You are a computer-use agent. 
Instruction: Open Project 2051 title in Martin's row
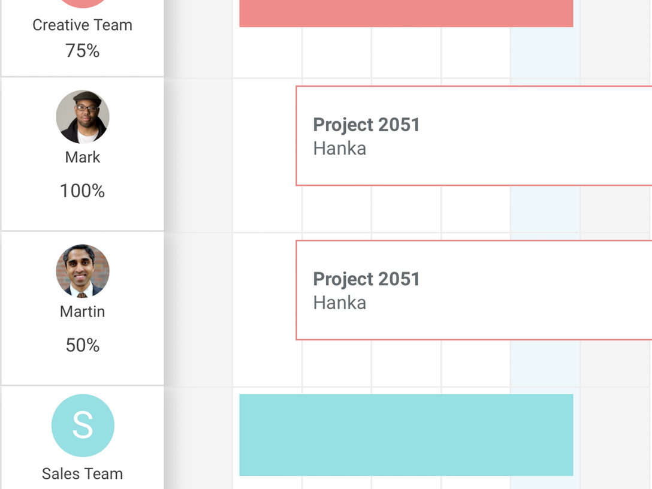(x=366, y=279)
